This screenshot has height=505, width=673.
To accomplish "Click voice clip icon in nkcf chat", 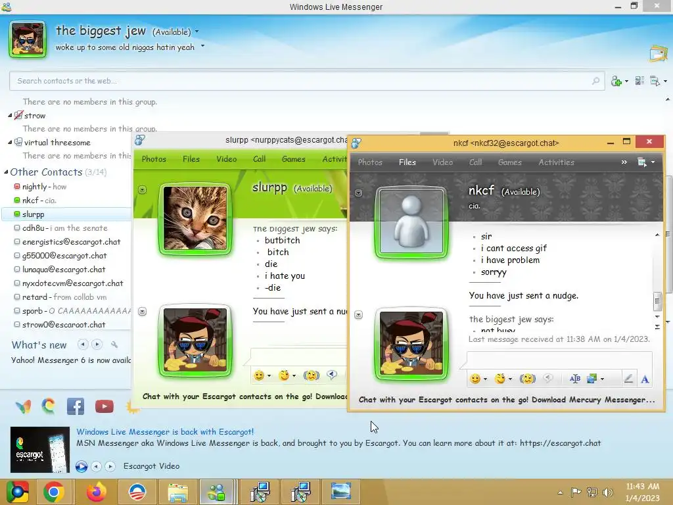I will pos(547,378).
